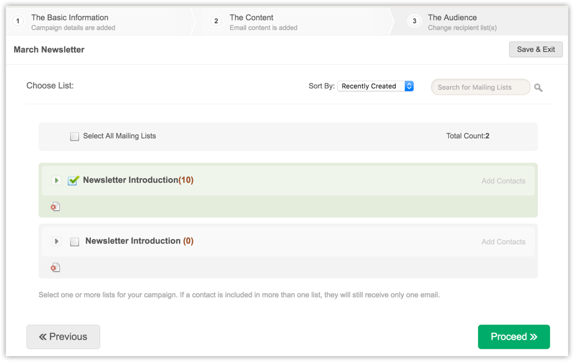Viewport: 574px width, 362px height.
Task: Check the Newsletter Introduction (0) list checkbox
Action: (74, 242)
